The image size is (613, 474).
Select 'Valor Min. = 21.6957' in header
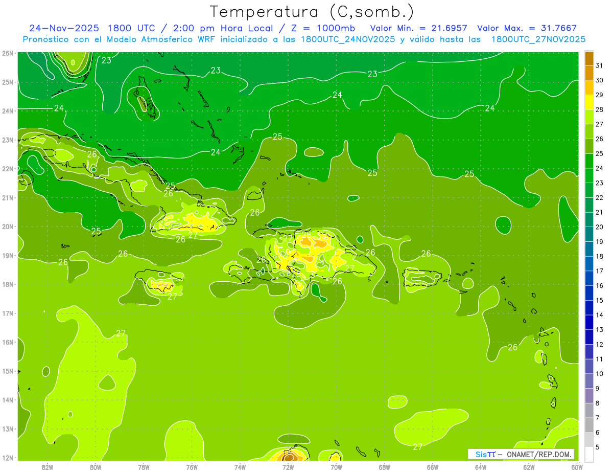coord(419,28)
